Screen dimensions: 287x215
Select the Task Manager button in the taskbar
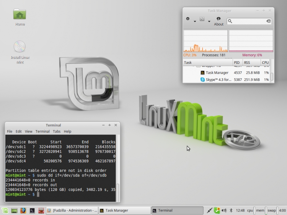[124, 210]
